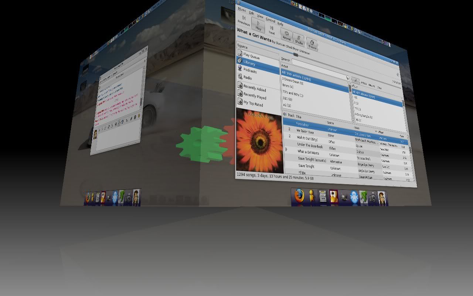Select the "We Takin' Over" track
The width and height of the screenshot is (473, 296).
[x=305, y=132]
